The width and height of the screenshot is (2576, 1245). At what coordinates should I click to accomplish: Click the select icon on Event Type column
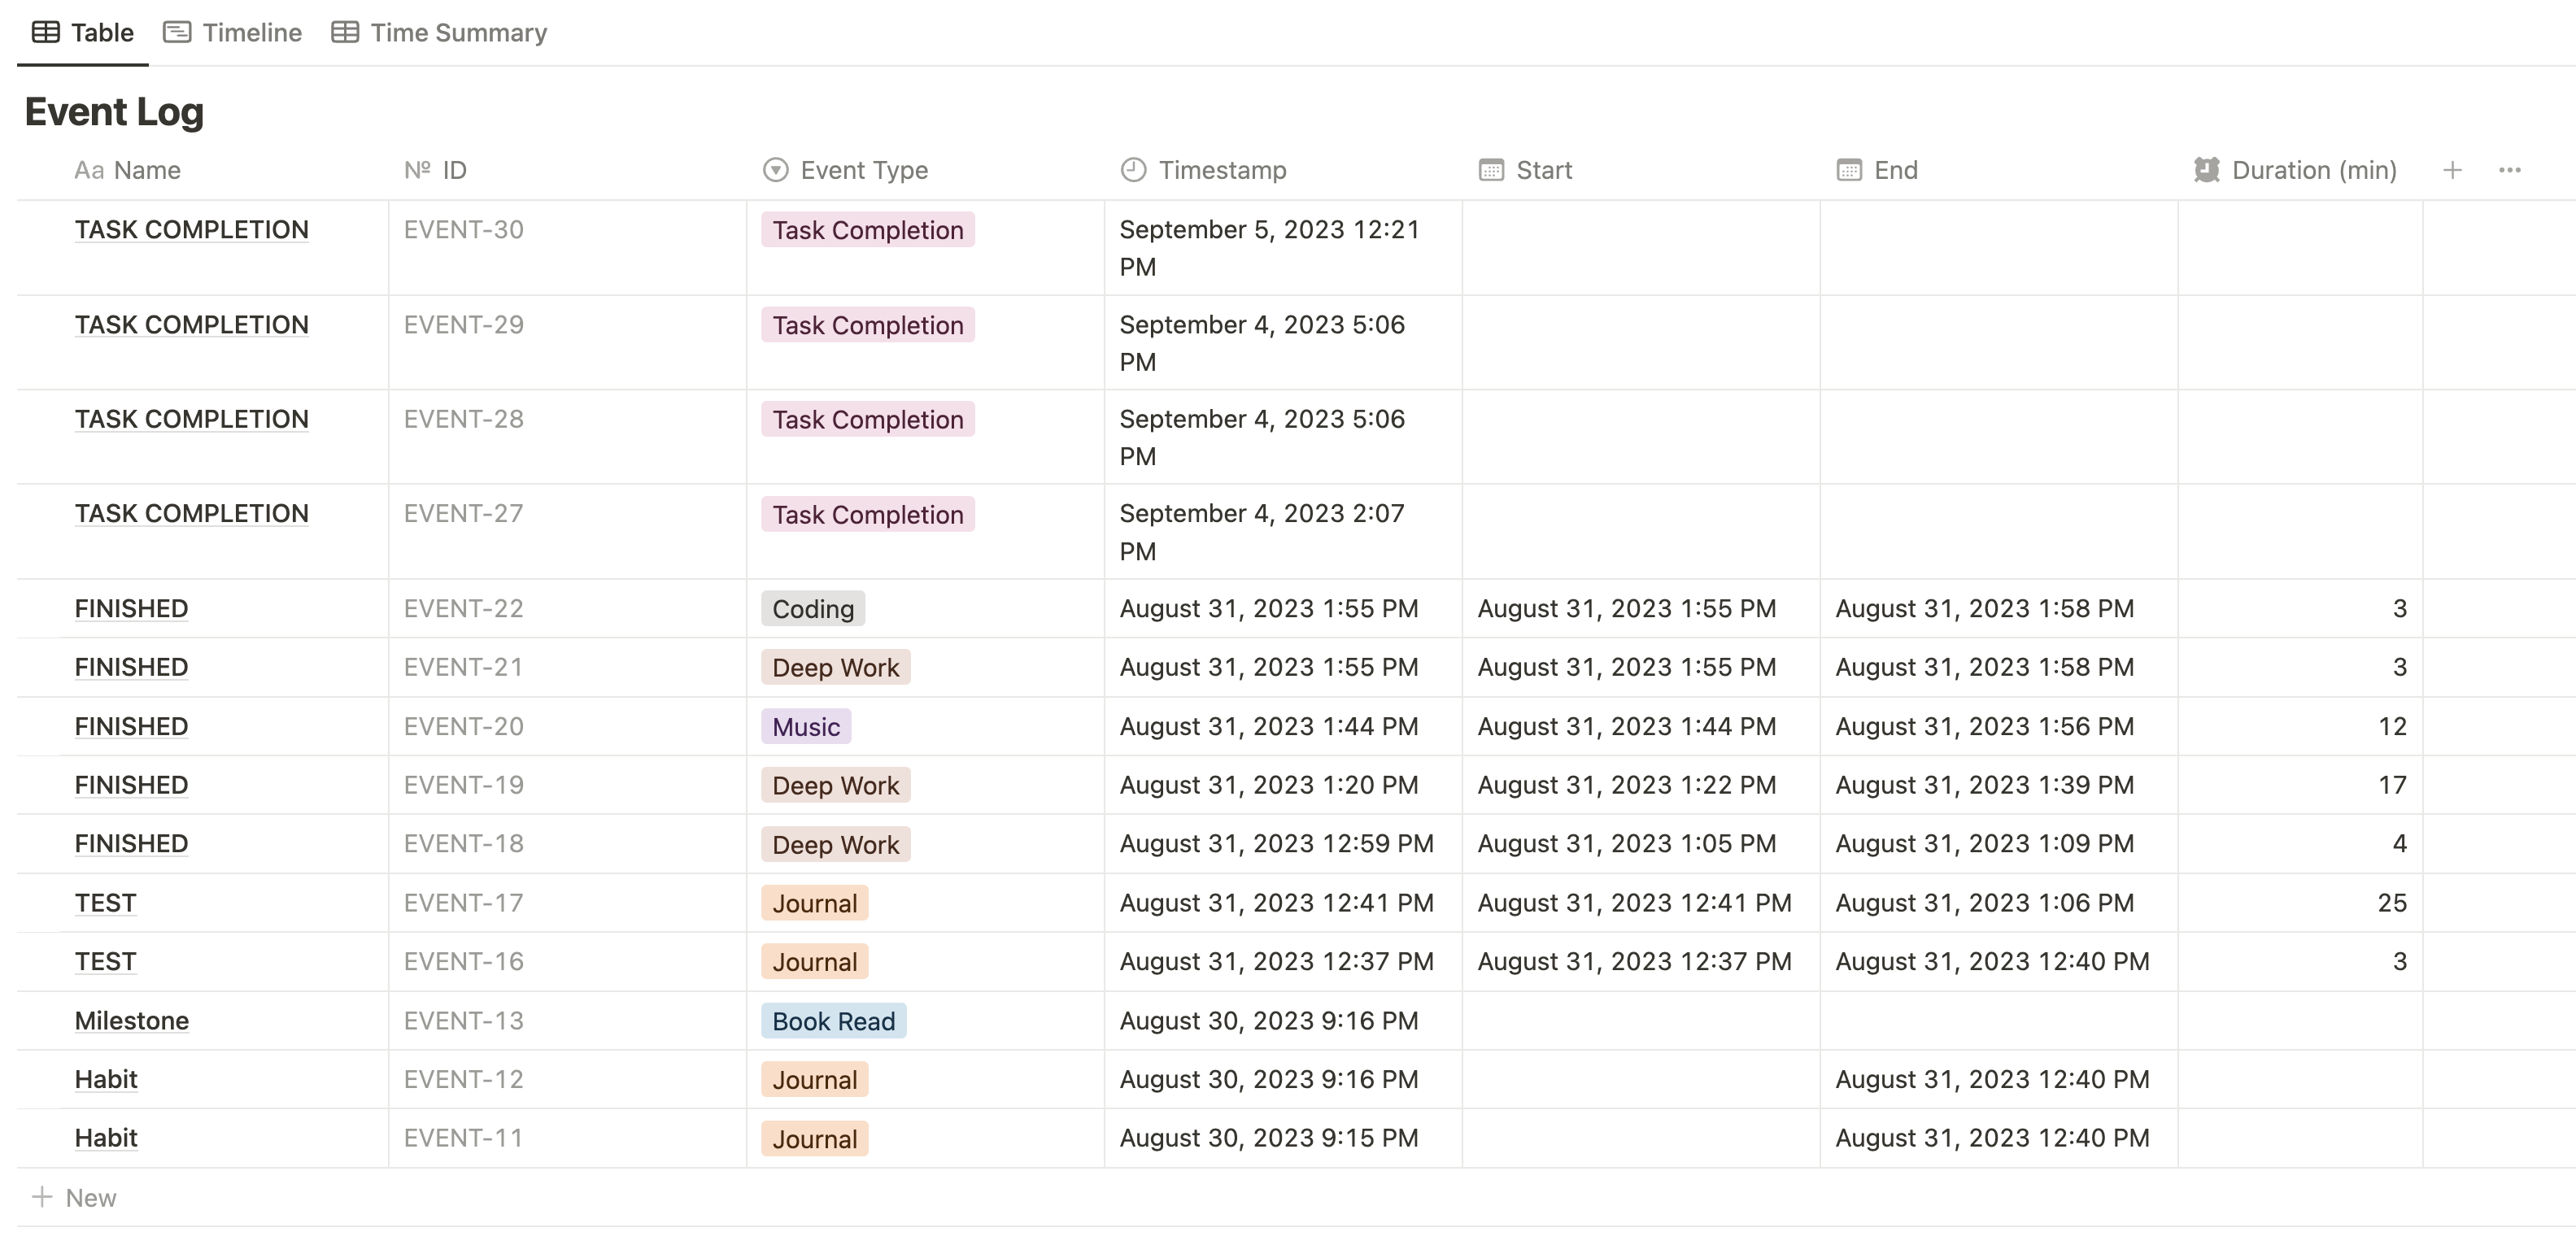(775, 170)
